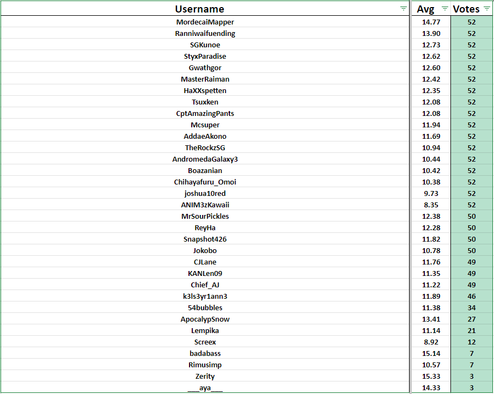Click the Votes cell showing 34

pyautogui.click(x=471, y=308)
